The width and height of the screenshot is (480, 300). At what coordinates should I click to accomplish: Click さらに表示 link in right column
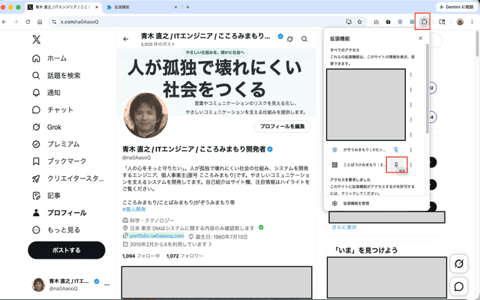click(344, 227)
